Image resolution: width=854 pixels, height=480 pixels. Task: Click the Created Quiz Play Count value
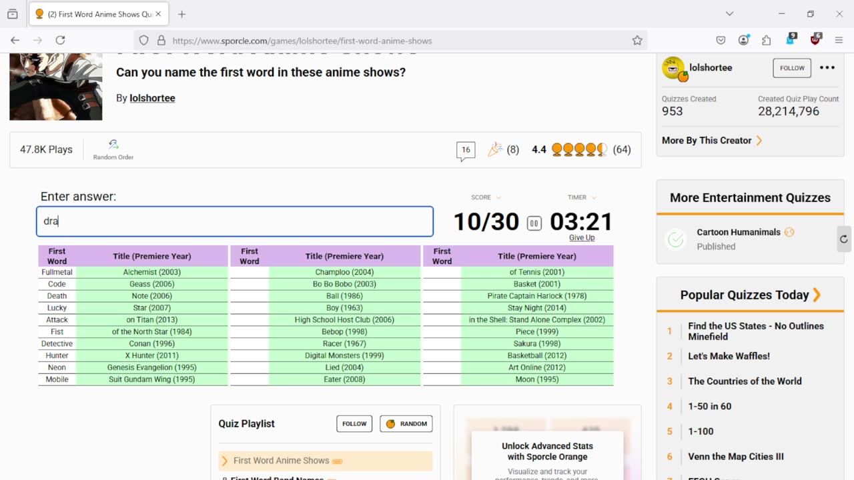tap(789, 111)
